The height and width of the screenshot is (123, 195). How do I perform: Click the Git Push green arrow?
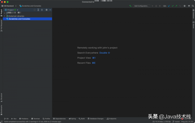pyautogui.click(x=176, y=6)
